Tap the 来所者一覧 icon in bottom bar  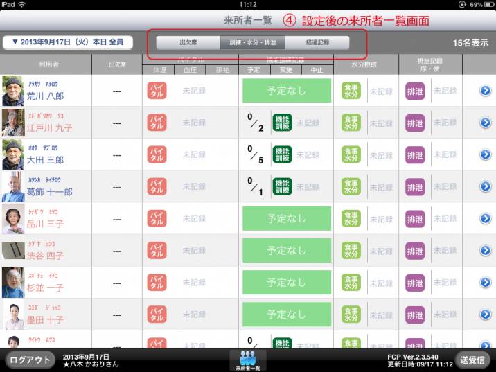coord(247,359)
